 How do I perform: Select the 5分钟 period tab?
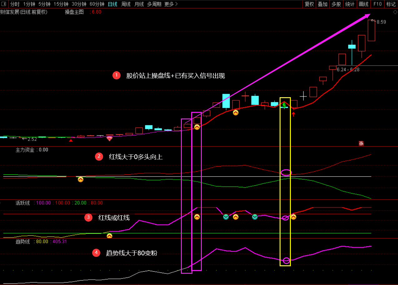tap(44, 4)
